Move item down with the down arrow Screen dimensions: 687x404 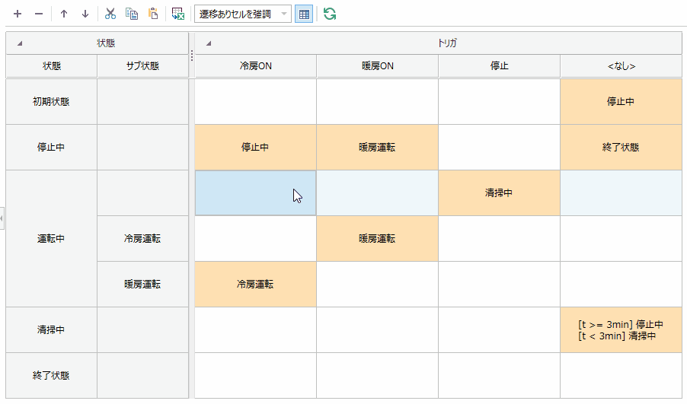85,14
